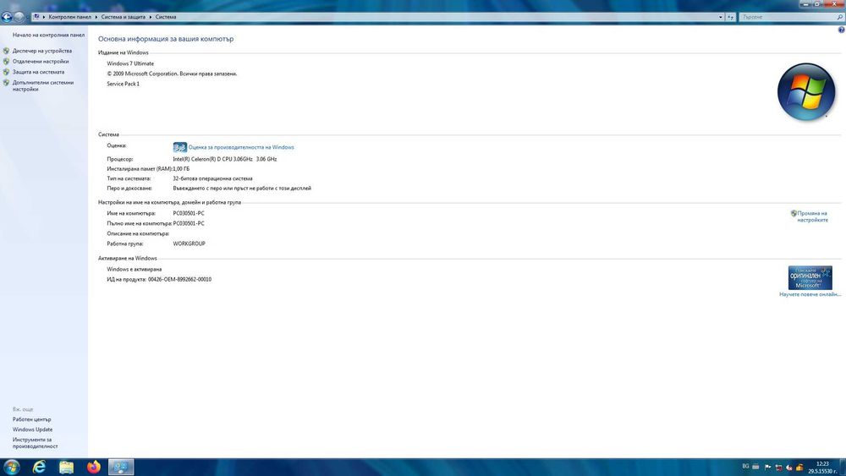The image size is (846, 476).
Task: Open 'Защита на системата' link
Action: click(x=38, y=72)
